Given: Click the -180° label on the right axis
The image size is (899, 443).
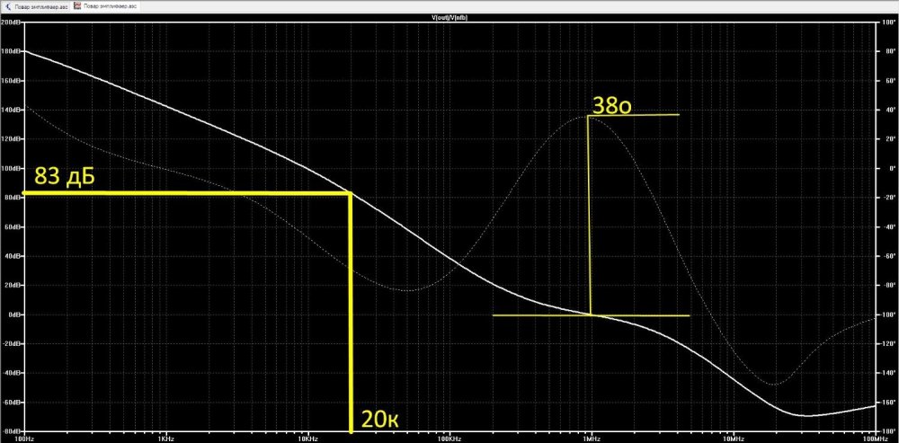Looking at the screenshot, I should click(887, 431).
